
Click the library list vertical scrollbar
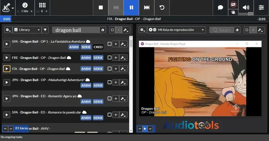point(131,84)
